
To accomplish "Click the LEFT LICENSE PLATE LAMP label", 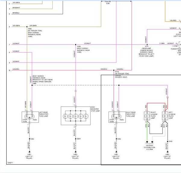I will pyautogui.click(x=172, y=115).
